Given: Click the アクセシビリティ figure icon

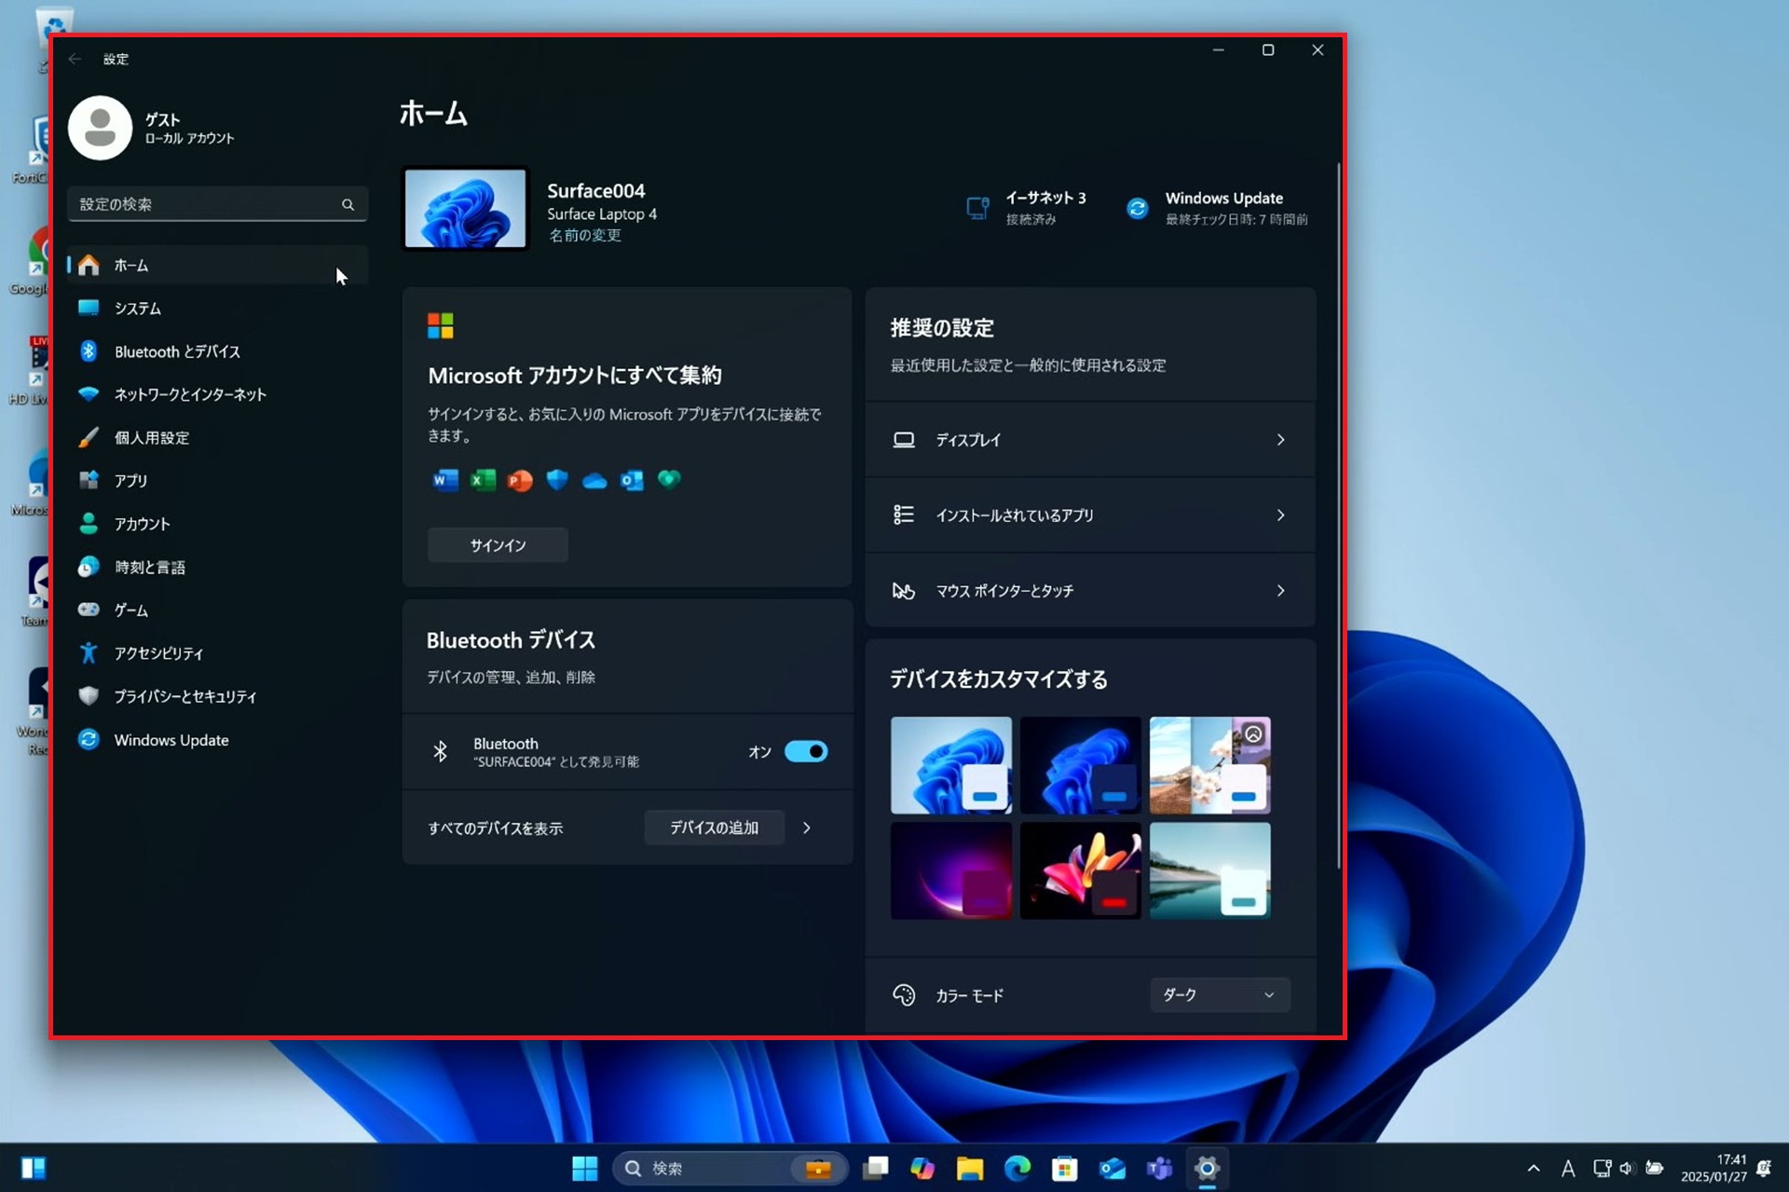Looking at the screenshot, I should coord(89,652).
